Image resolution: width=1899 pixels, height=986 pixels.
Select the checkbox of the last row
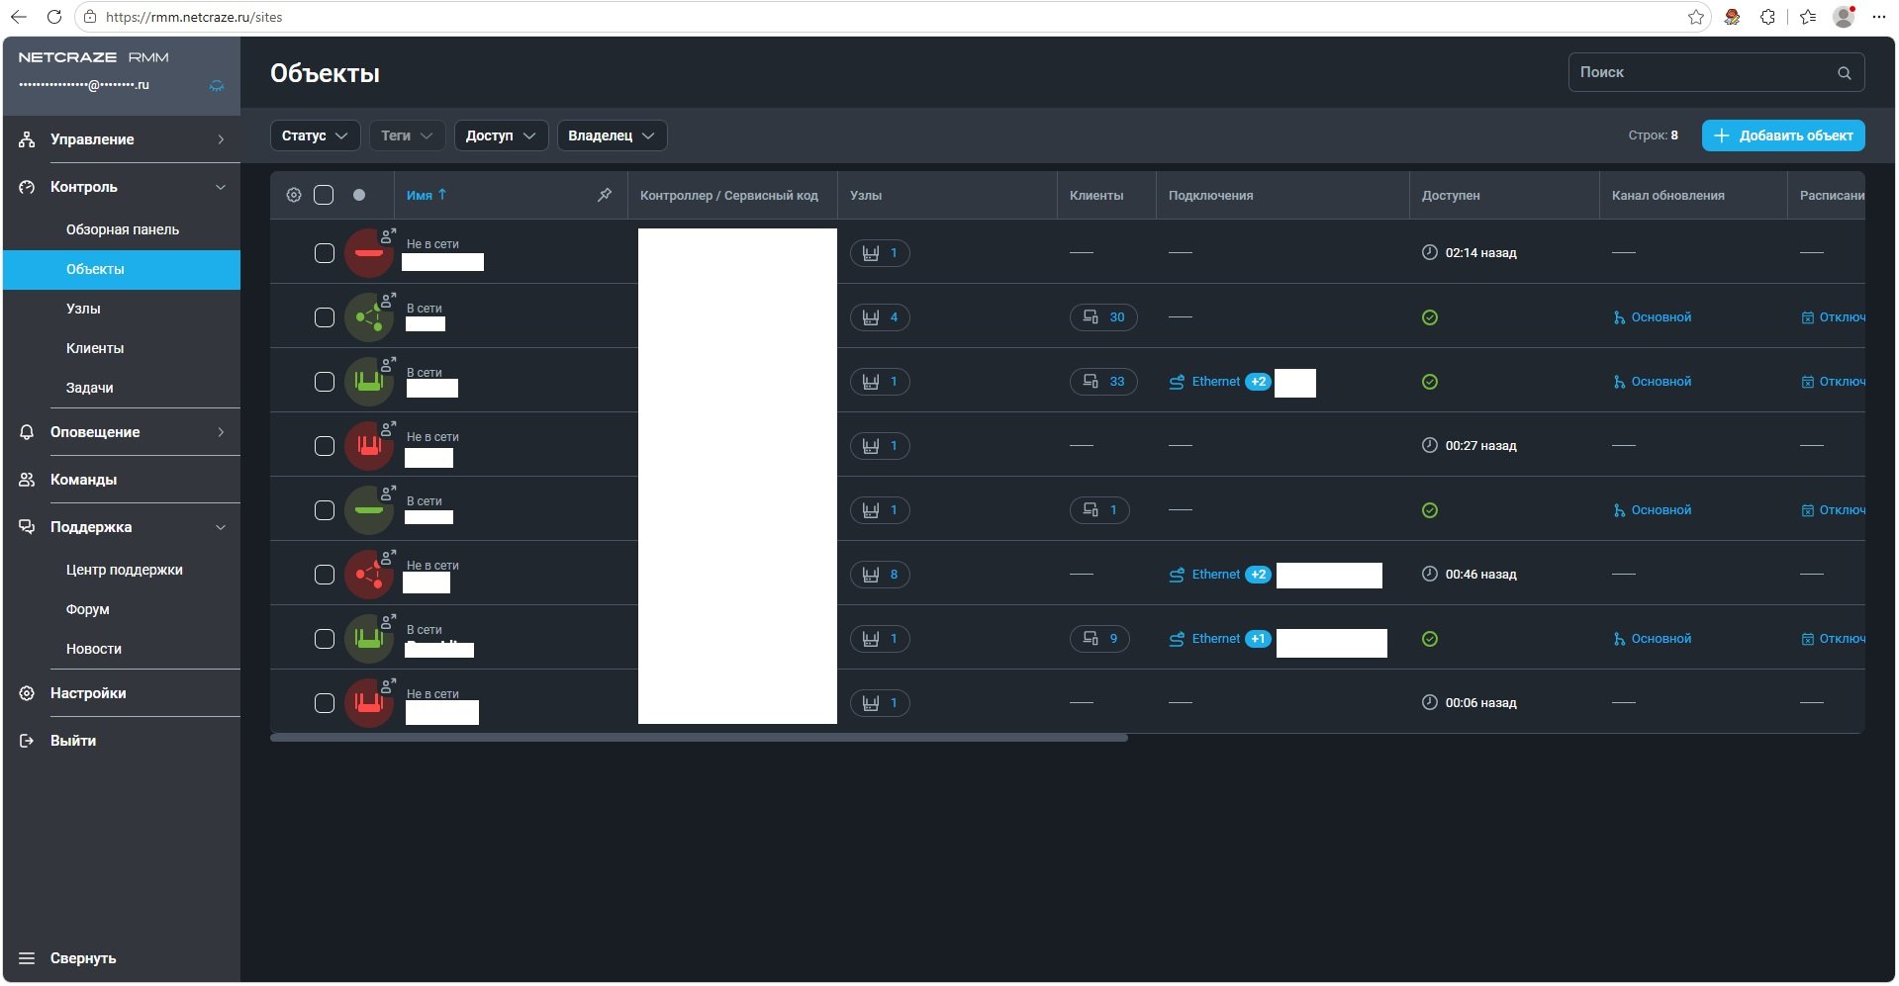(x=325, y=703)
